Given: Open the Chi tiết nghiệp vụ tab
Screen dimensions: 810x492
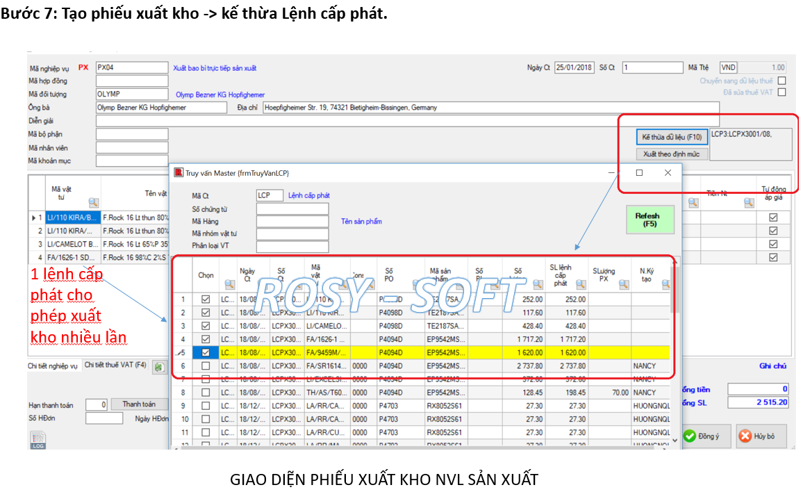Looking at the screenshot, I should 53,366.
